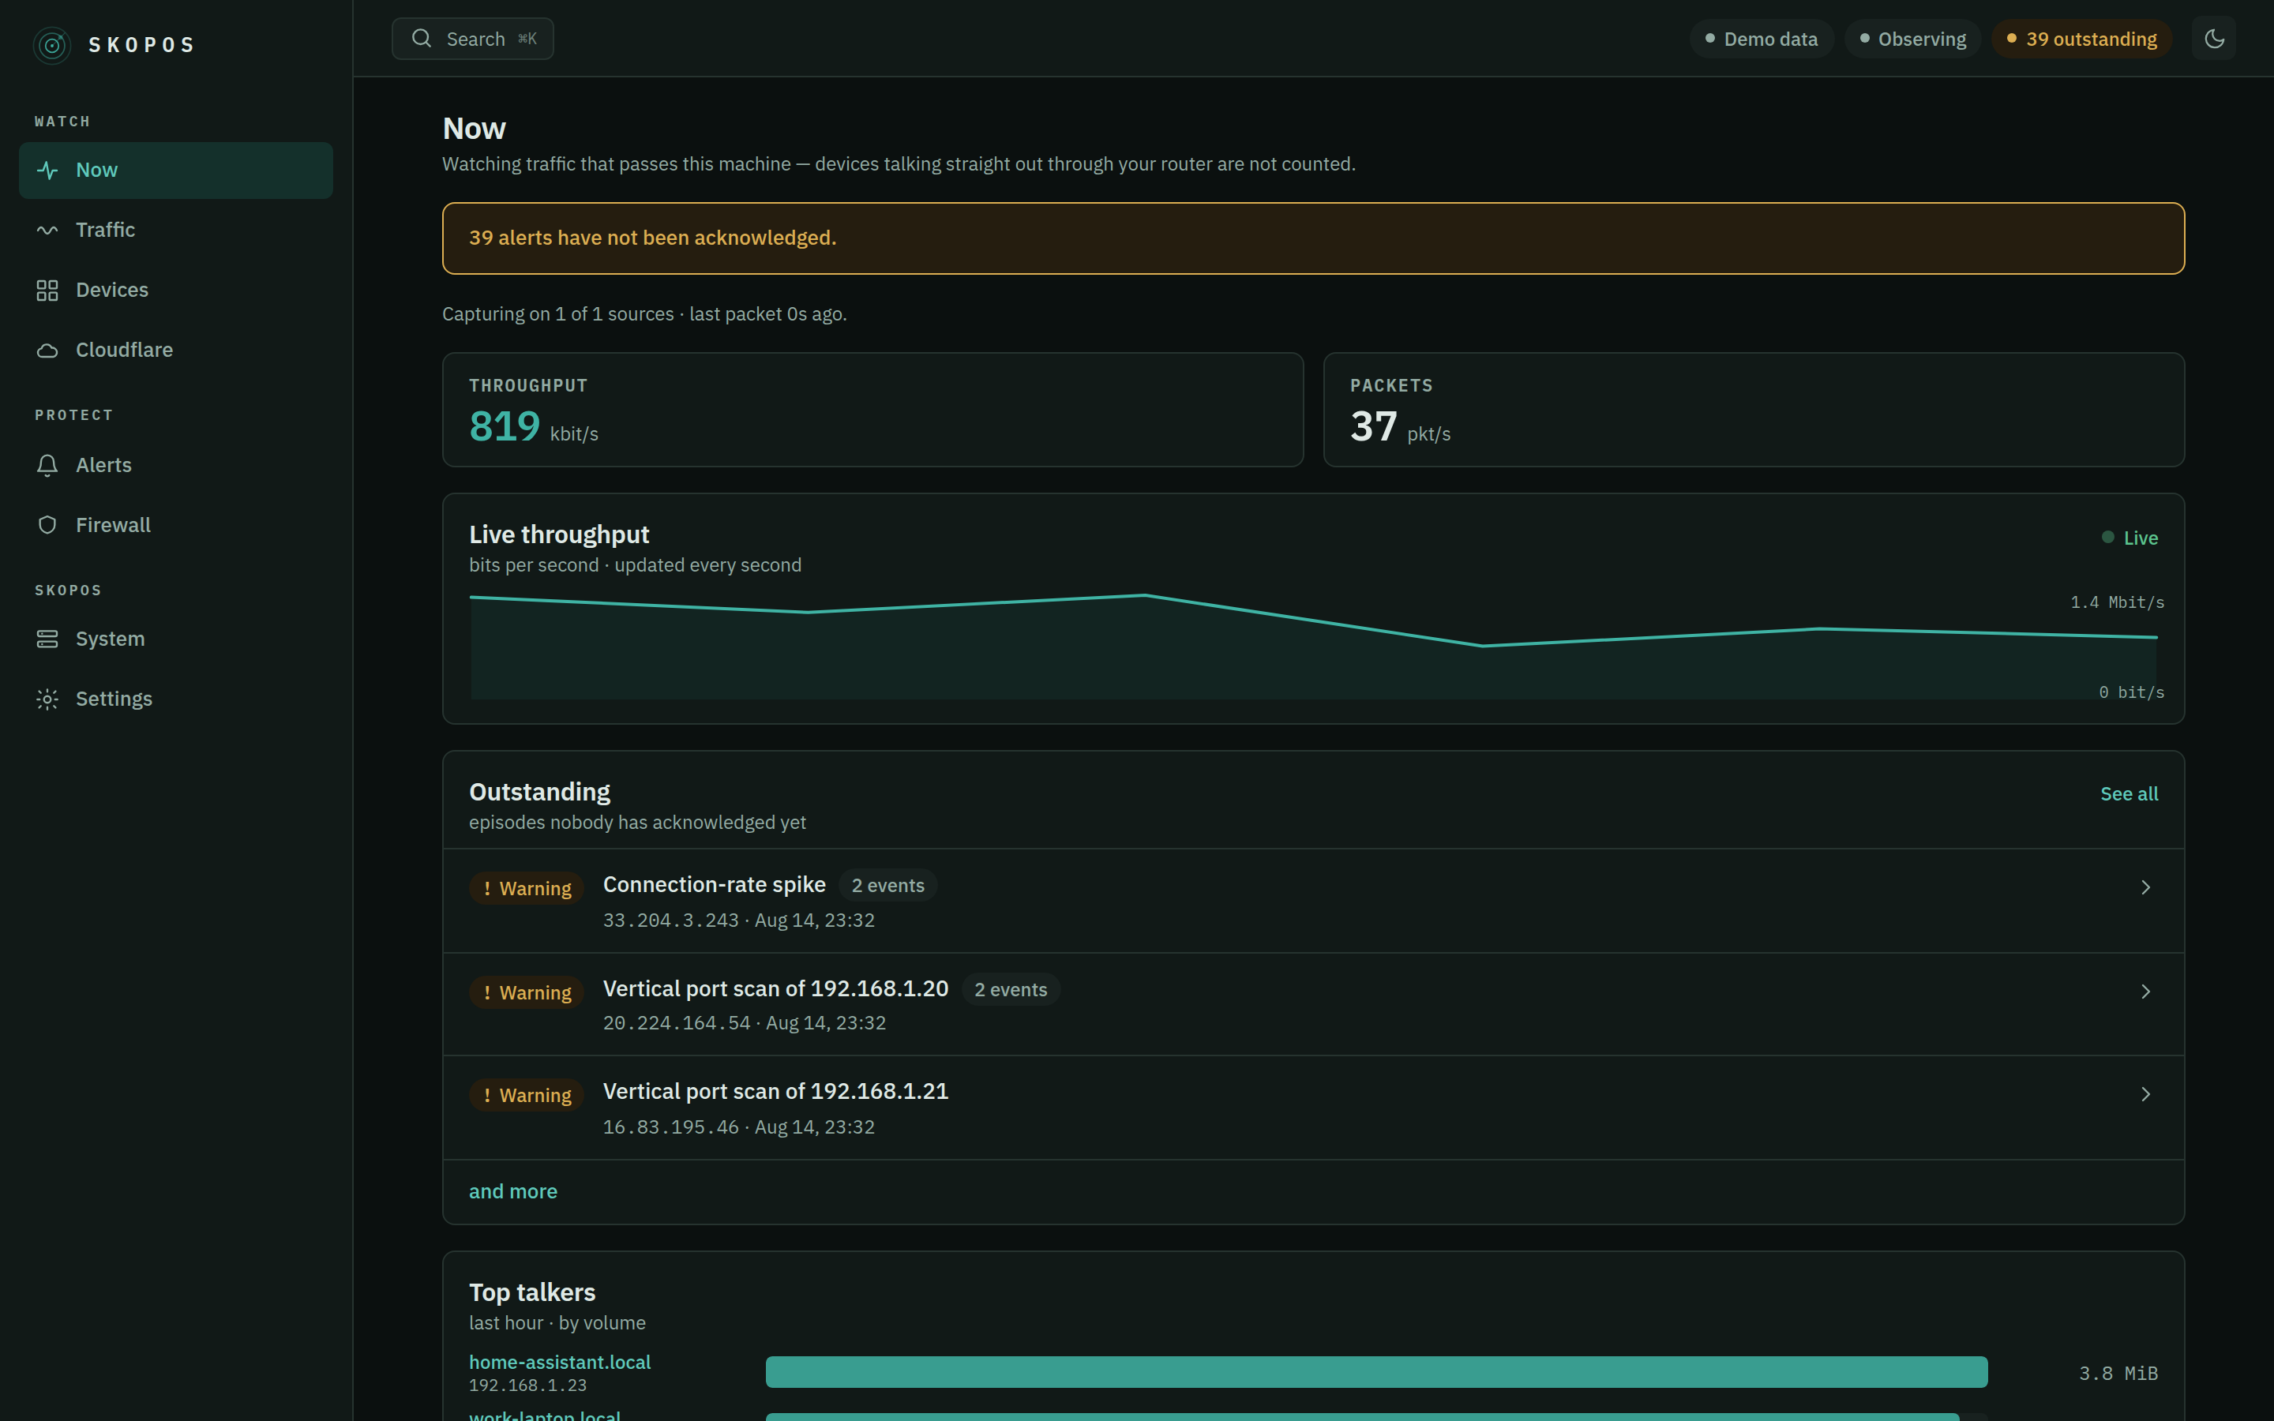Image resolution: width=2274 pixels, height=1421 pixels.
Task: Click the Demo data pill
Action: [x=1761, y=39]
